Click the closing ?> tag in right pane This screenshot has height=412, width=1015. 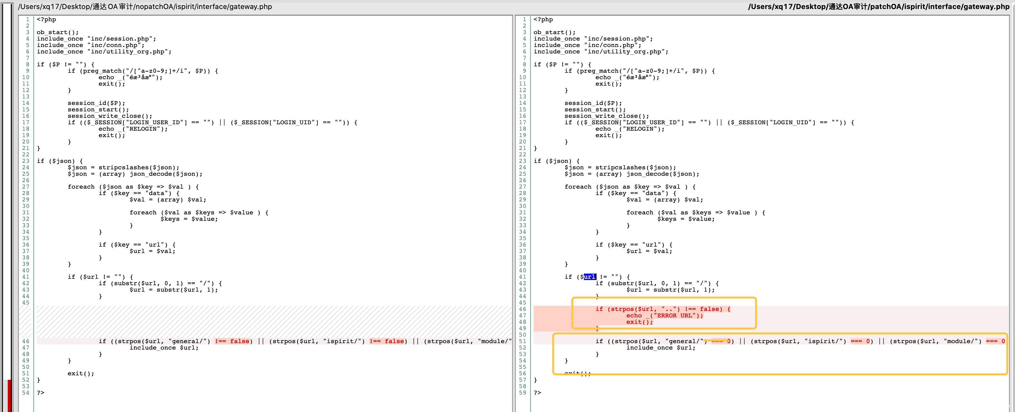[537, 393]
